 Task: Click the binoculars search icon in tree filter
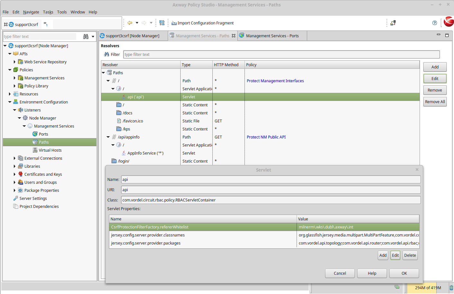pyautogui.click(x=86, y=37)
